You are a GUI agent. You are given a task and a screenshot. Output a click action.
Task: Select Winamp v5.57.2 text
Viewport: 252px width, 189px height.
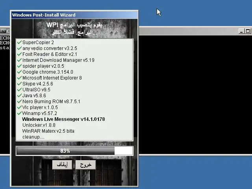click(40, 113)
